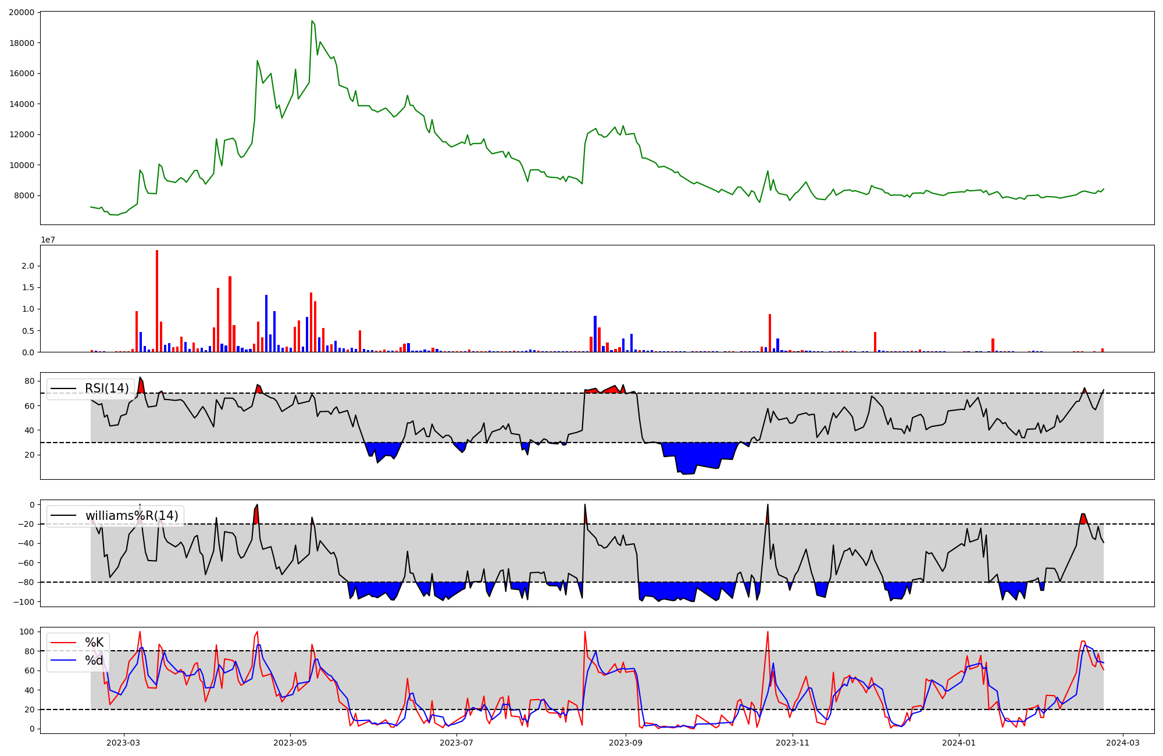Click the 2024-01 x-axis date label

(959, 743)
